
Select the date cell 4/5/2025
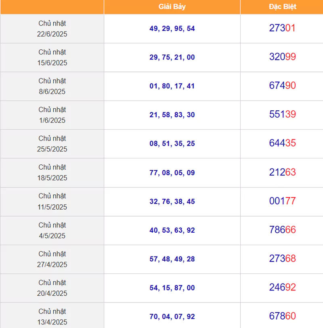pyautogui.click(x=52, y=230)
